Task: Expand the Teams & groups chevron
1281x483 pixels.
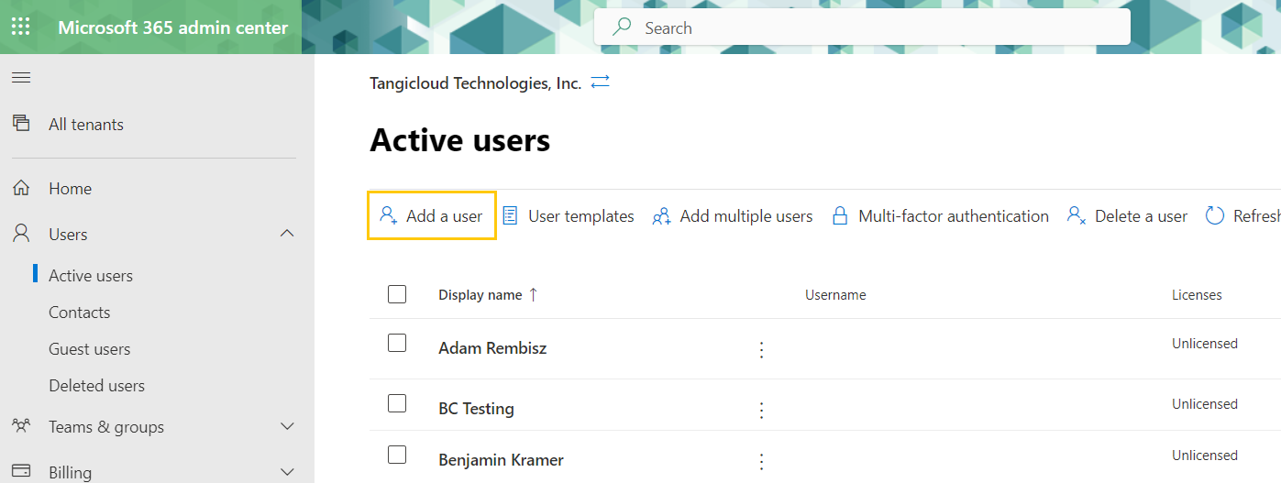Action: click(x=287, y=426)
